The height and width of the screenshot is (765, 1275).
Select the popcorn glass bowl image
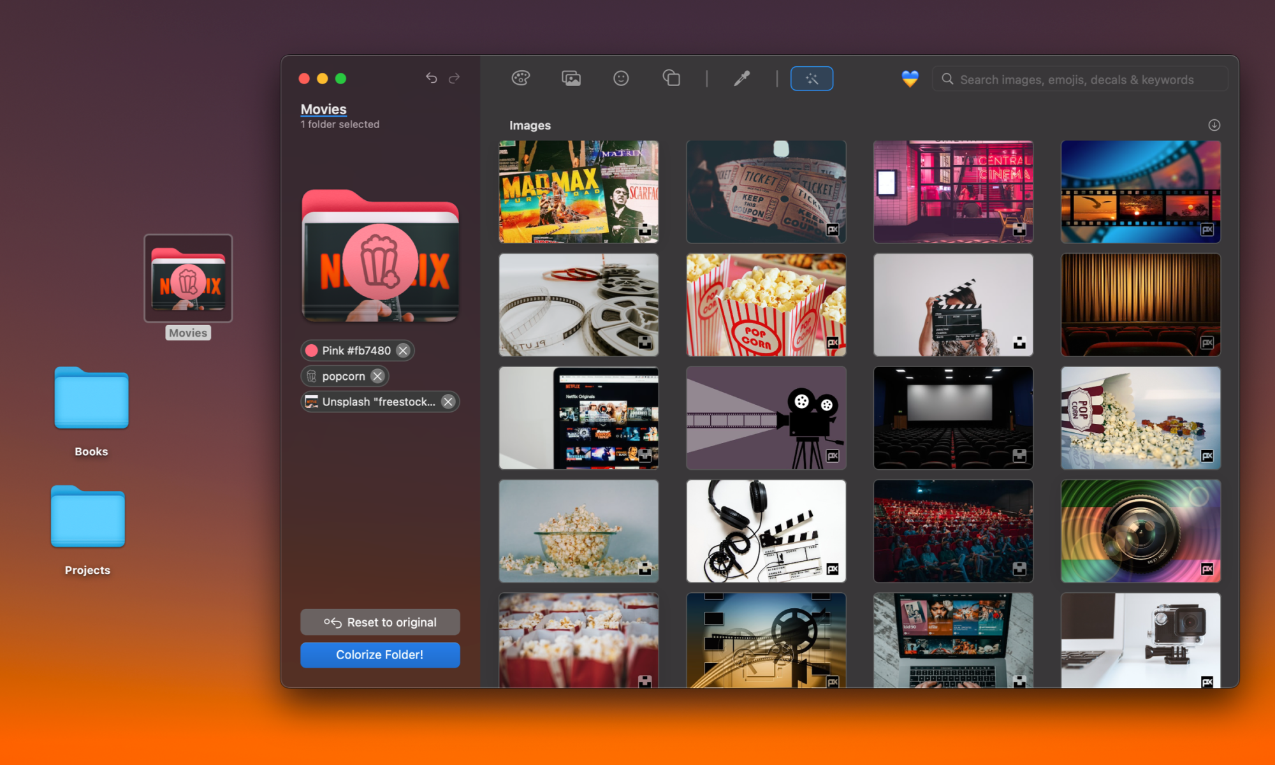click(578, 531)
